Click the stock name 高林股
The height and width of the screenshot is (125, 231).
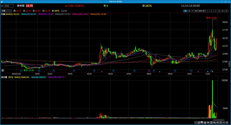pos(21,6)
